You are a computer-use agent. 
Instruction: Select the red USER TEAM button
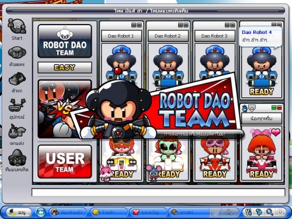tap(65, 162)
